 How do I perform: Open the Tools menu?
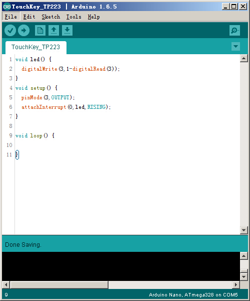[x=73, y=17]
